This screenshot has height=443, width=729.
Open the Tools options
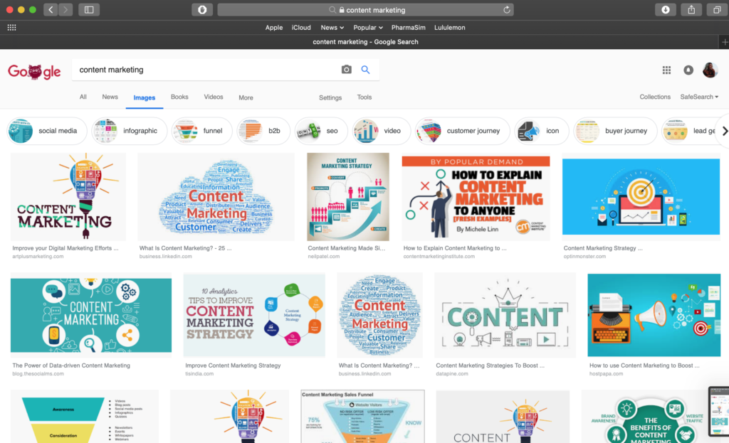pyautogui.click(x=364, y=97)
